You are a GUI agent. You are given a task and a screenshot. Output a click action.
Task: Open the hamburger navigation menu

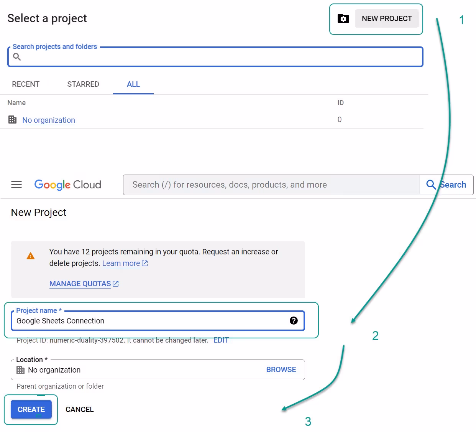(x=16, y=185)
